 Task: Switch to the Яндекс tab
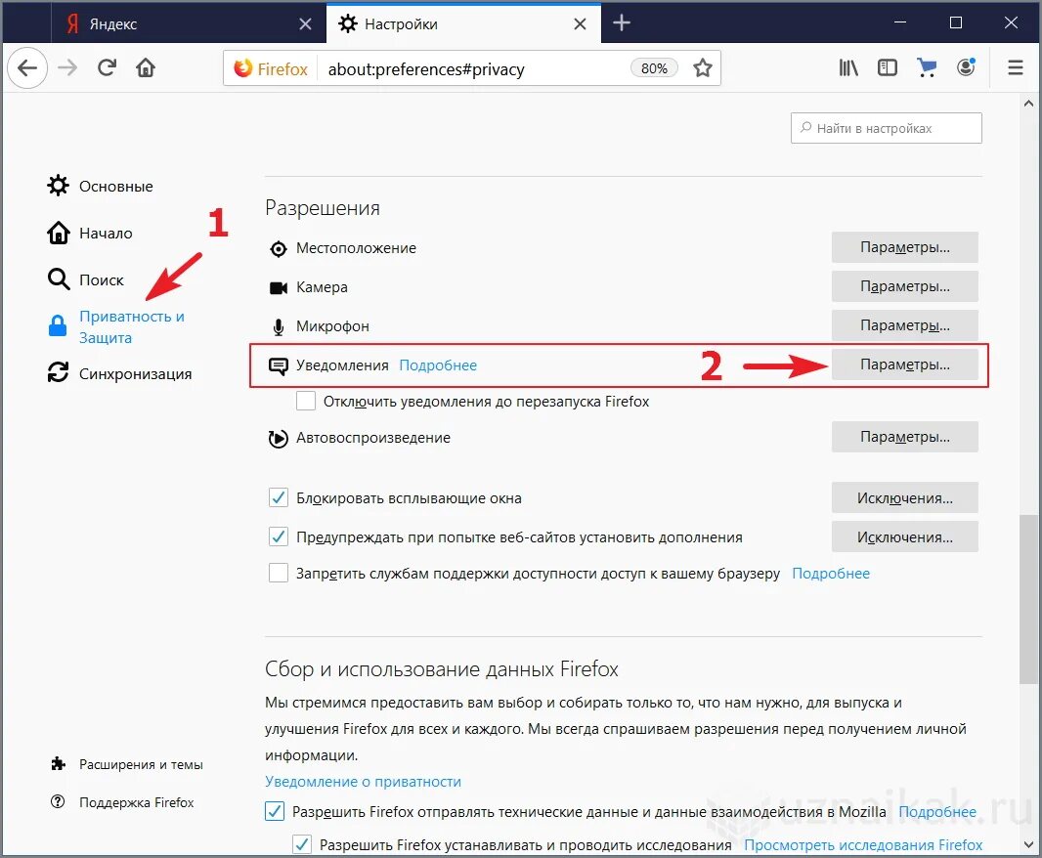pos(188,23)
